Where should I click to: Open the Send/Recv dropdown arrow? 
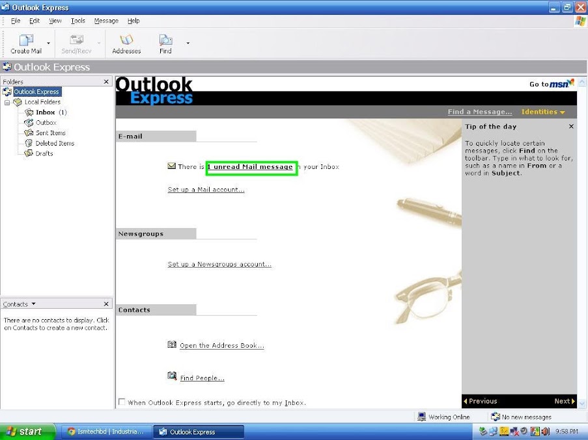pyautogui.click(x=99, y=44)
